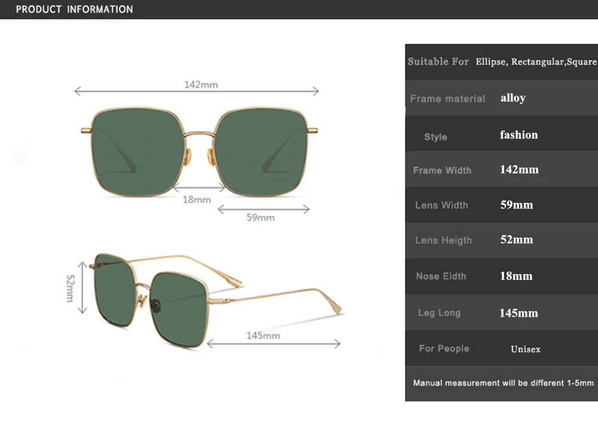The width and height of the screenshot is (598, 432).
Task: Select the Leg Long 145mm value
Action: click(x=518, y=313)
